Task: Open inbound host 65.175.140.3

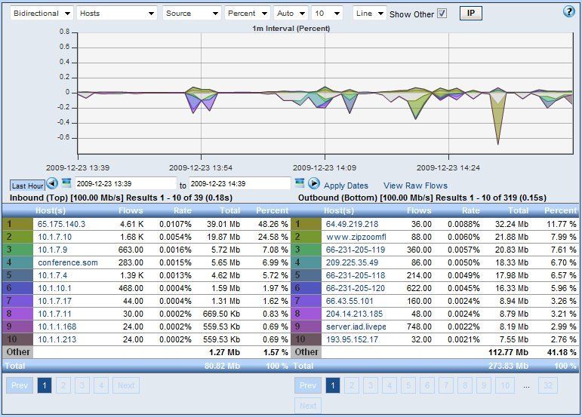Action: 61,224
